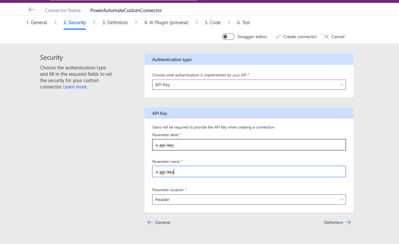Screen dimensions: 399x244
Task: Click the right arrow beside Definition at bottom
Action: point(348,223)
